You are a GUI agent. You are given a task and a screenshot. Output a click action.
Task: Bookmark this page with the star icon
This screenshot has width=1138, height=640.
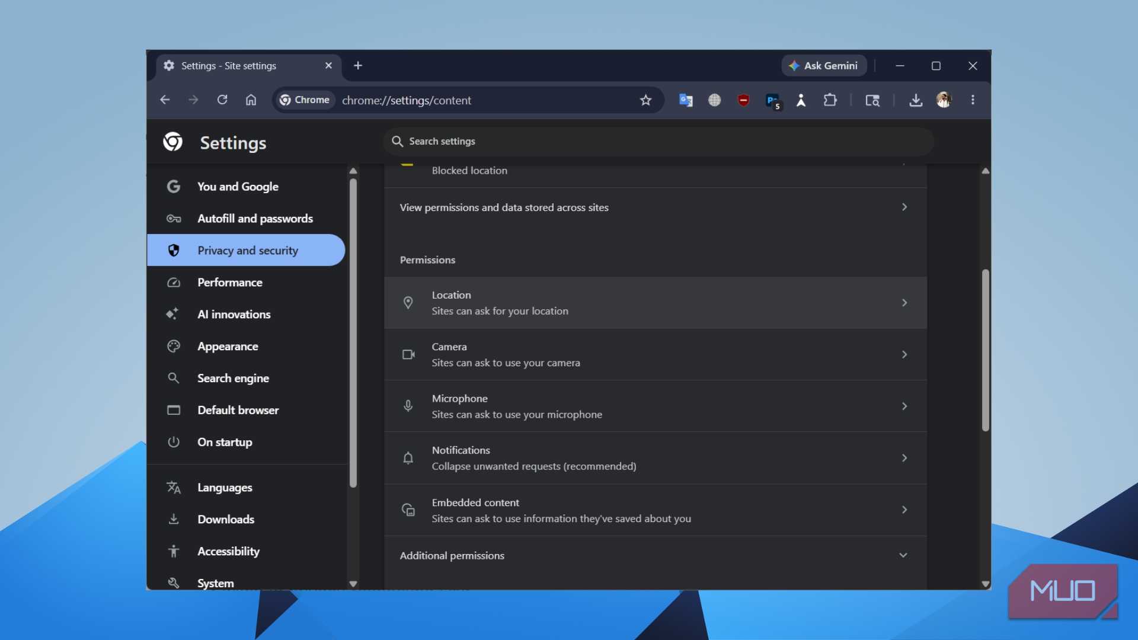645,100
